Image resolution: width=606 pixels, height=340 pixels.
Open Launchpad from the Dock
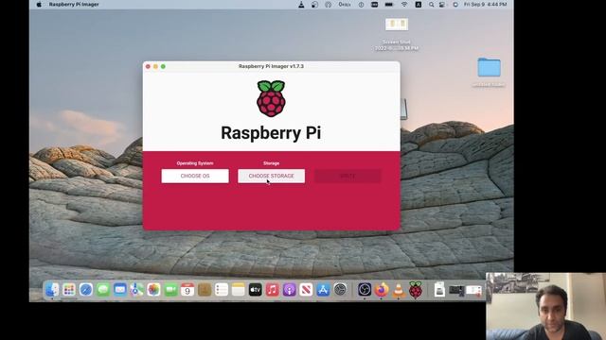click(69, 290)
